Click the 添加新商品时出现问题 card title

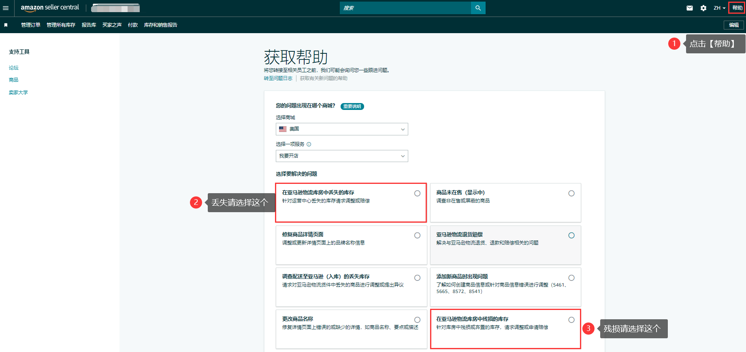462,277
